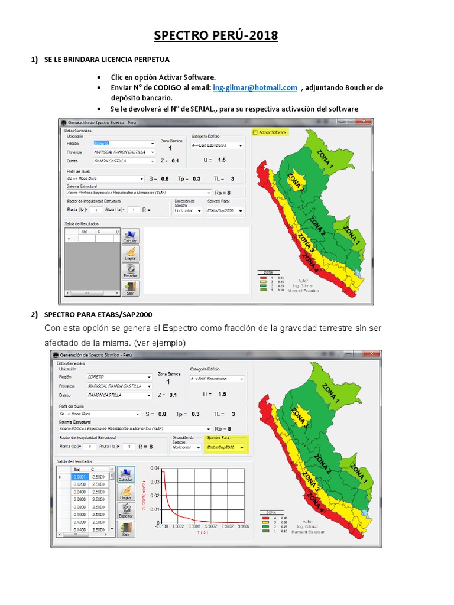Select cell 0.0800 in T(s) column
Viewport: 454px width, 605px height.
coord(80,507)
